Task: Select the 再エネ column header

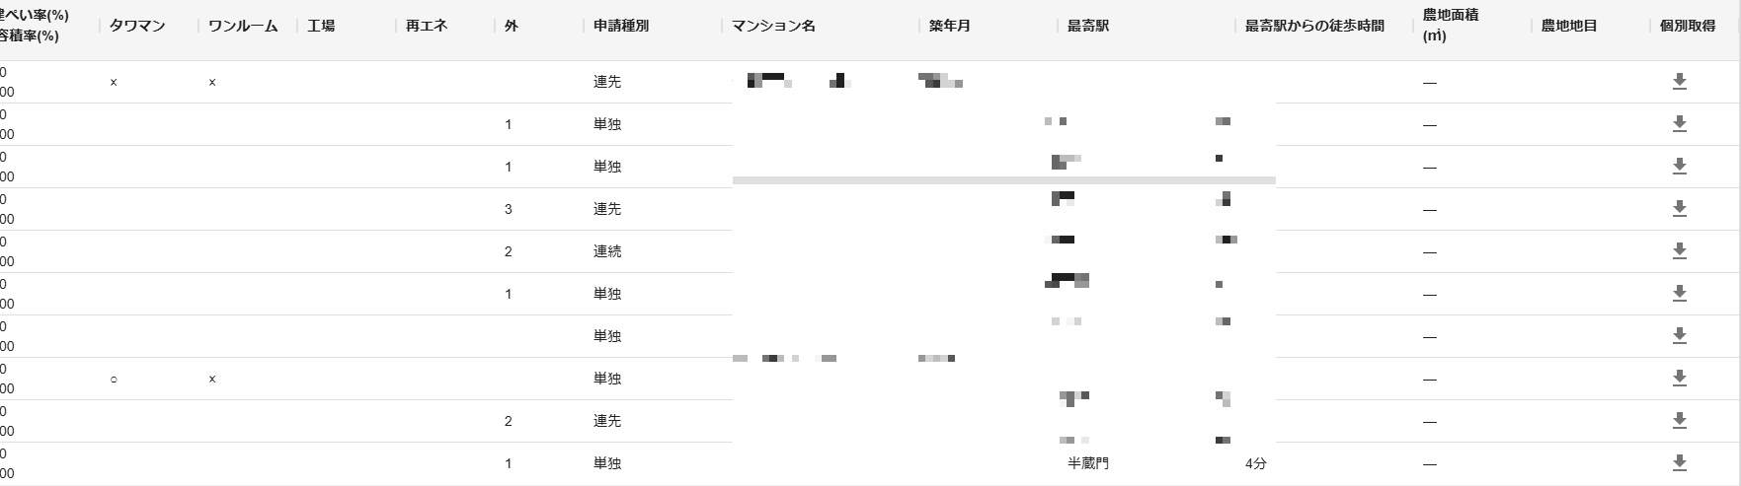Action: pos(427,26)
